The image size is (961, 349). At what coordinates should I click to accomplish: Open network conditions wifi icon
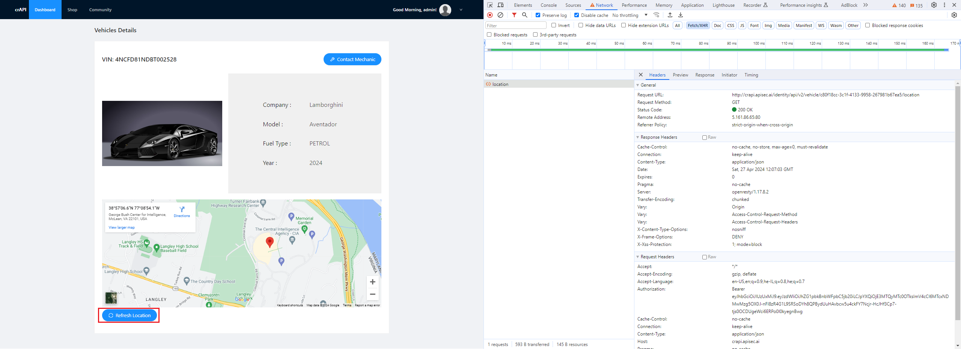[656, 15]
